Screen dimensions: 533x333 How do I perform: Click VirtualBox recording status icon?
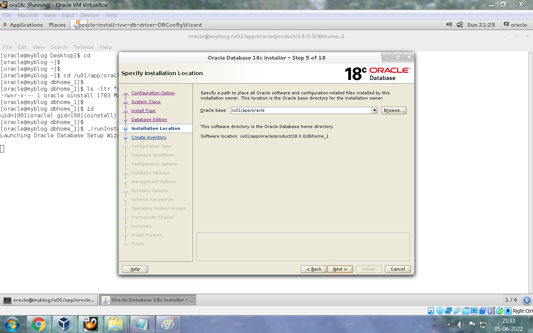pos(482,311)
